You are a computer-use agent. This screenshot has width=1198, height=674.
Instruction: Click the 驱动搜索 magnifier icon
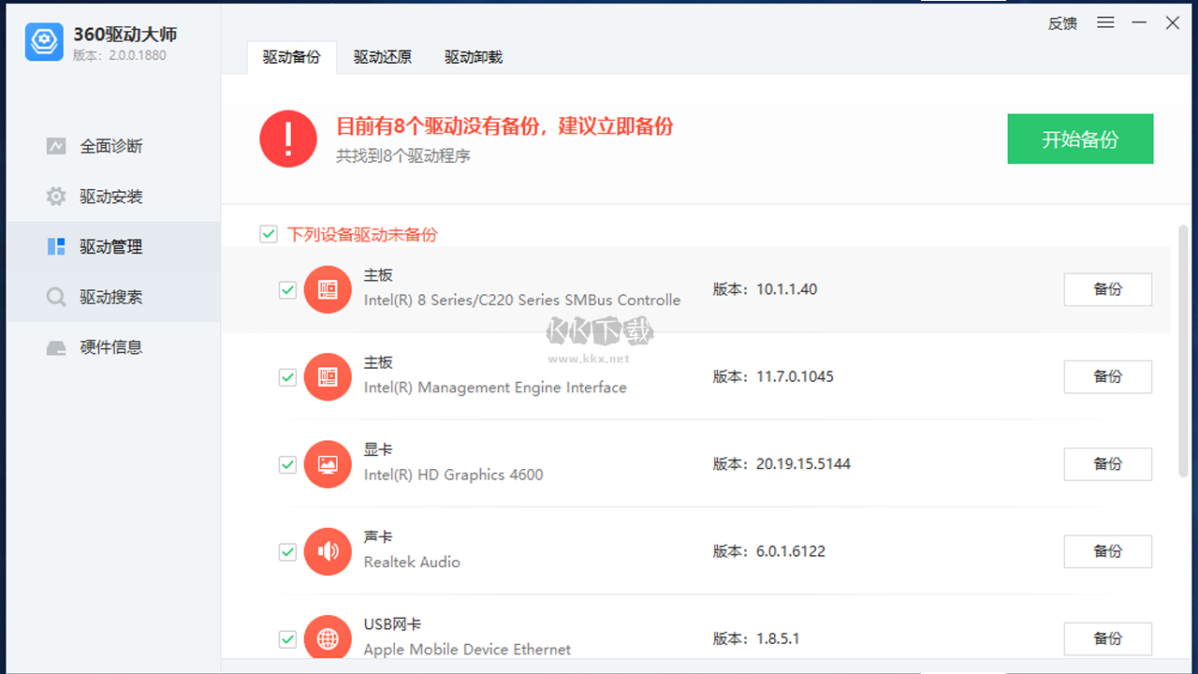pos(56,297)
